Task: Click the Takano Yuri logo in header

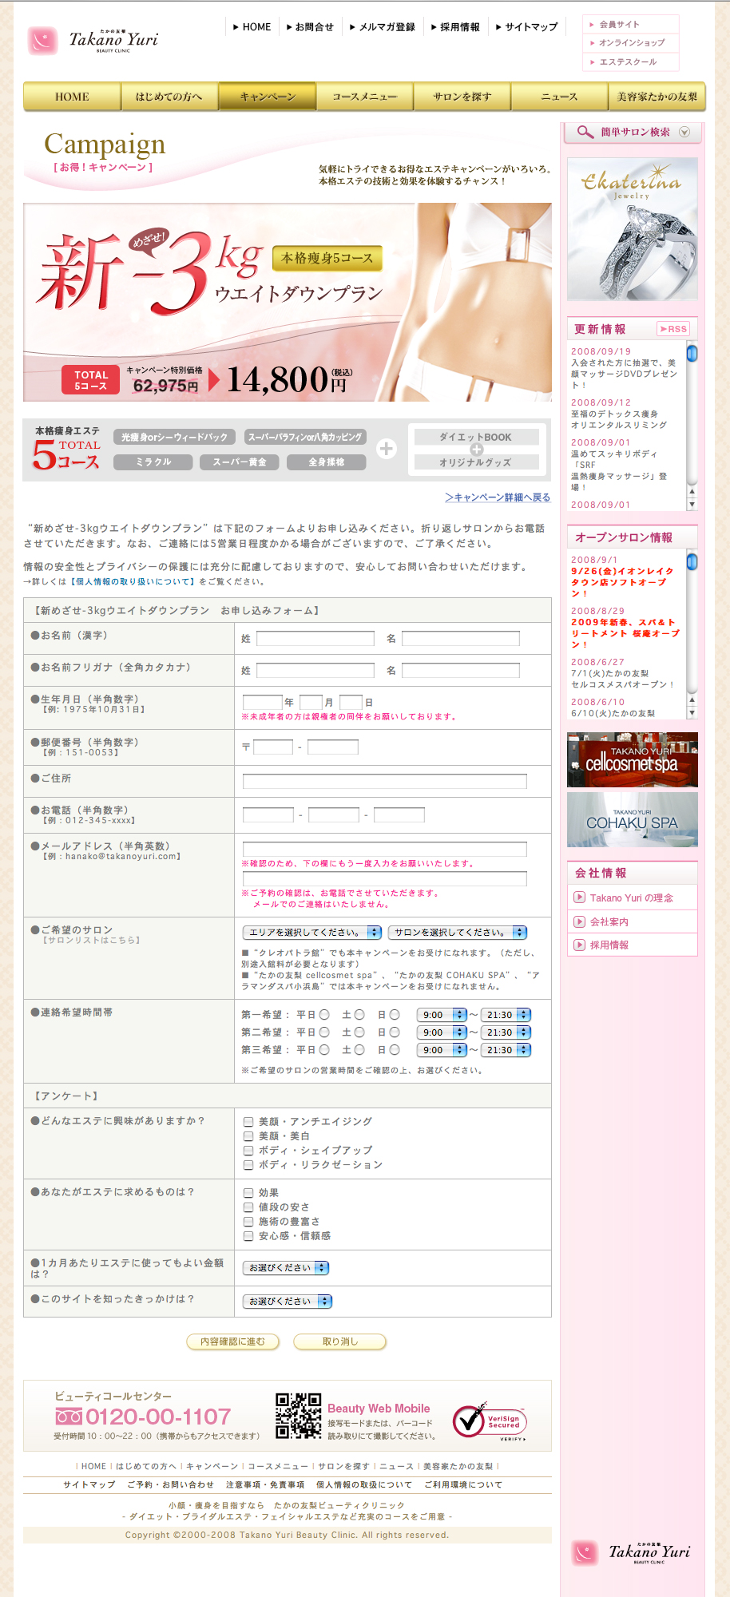Action: pos(93,41)
